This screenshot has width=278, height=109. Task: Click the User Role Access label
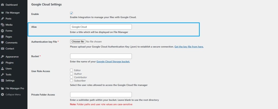pos(41,71)
